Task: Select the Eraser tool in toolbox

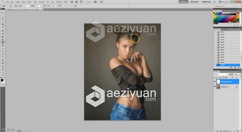Action: pyautogui.click(x=3, y=42)
